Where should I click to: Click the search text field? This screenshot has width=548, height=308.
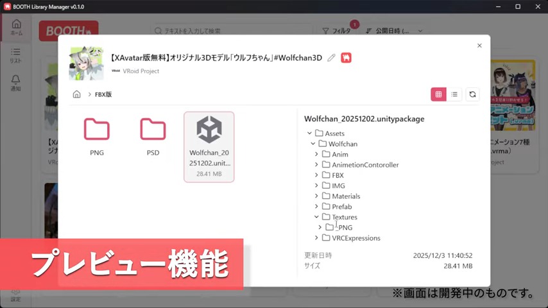(x=231, y=31)
